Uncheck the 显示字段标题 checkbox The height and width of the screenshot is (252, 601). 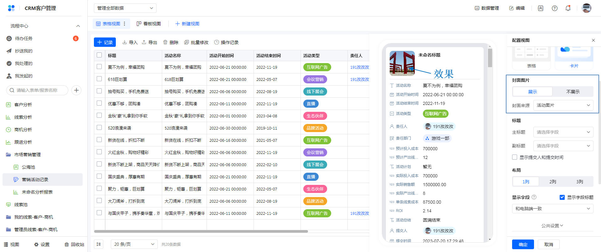coord(562,197)
